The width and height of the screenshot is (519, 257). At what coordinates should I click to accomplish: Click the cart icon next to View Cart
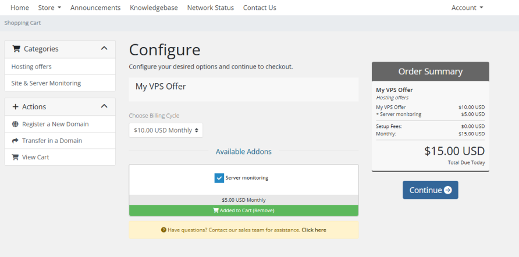tap(15, 157)
